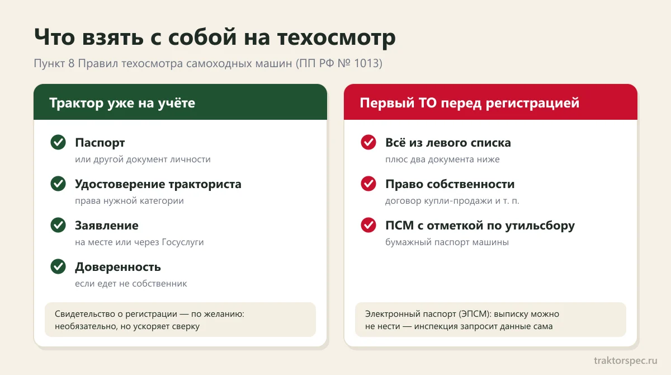The width and height of the screenshot is (671, 375).
Task: Click the red checkmark beside ПСМ с отметкой
Action: 368,225
